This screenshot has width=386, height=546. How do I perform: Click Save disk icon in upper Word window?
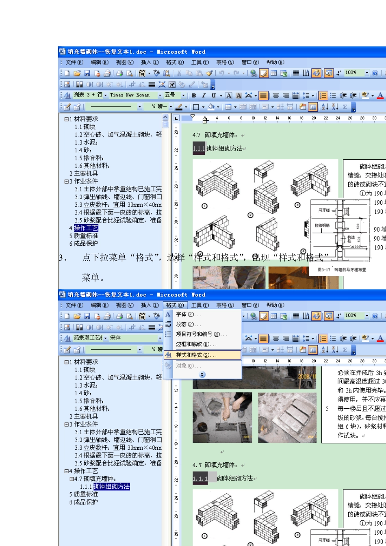[x=87, y=74]
